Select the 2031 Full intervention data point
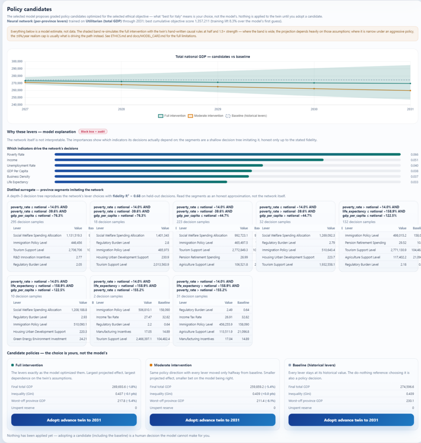421x443 pixels. point(410,83)
